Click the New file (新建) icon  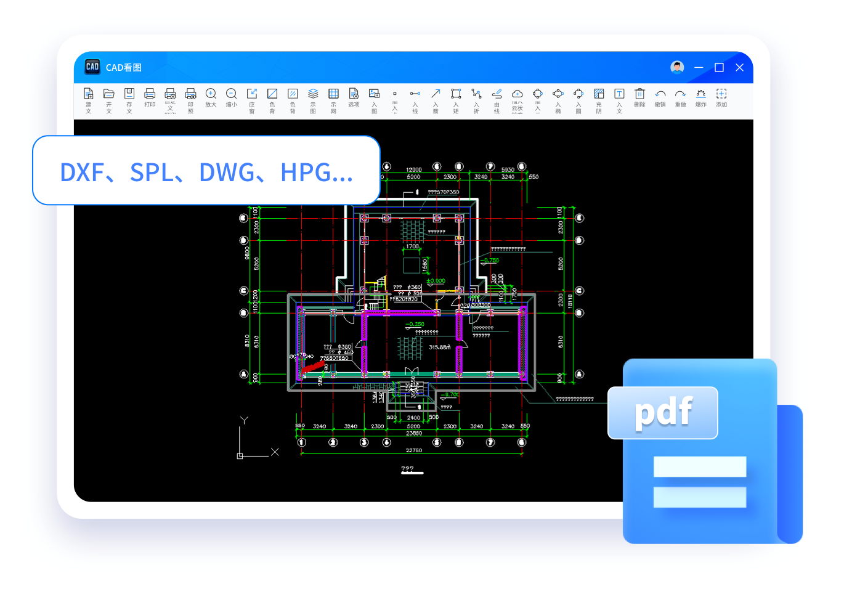pos(89,94)
